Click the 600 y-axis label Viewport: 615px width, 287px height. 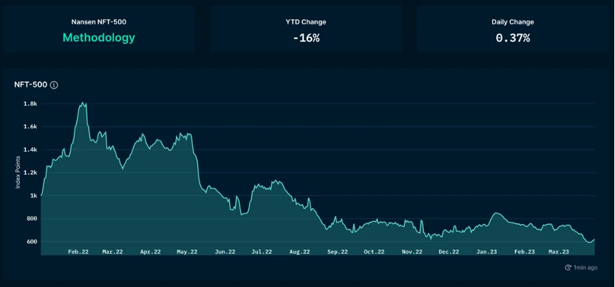point(33,241)
